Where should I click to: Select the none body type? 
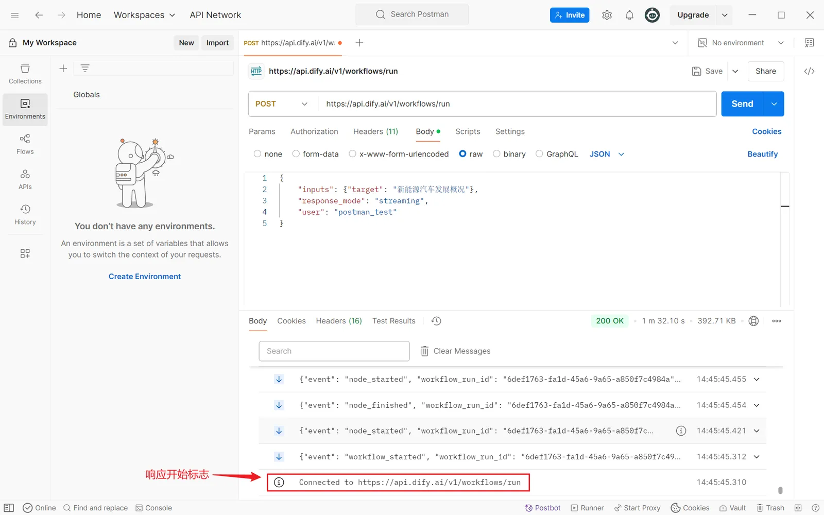(x=257, y=153)
